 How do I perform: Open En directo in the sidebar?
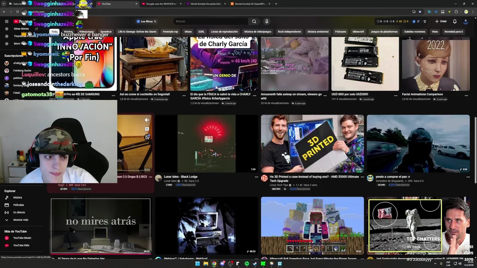click(19, 213)
